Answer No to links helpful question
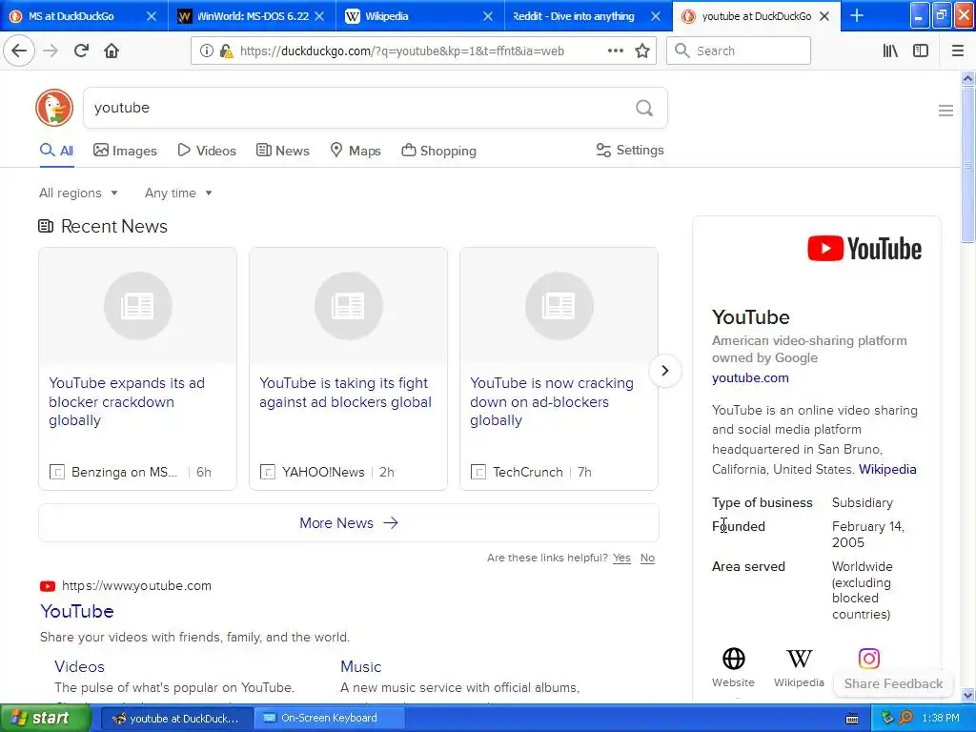The height and width of the screenshot is (732, 976). 647,558
